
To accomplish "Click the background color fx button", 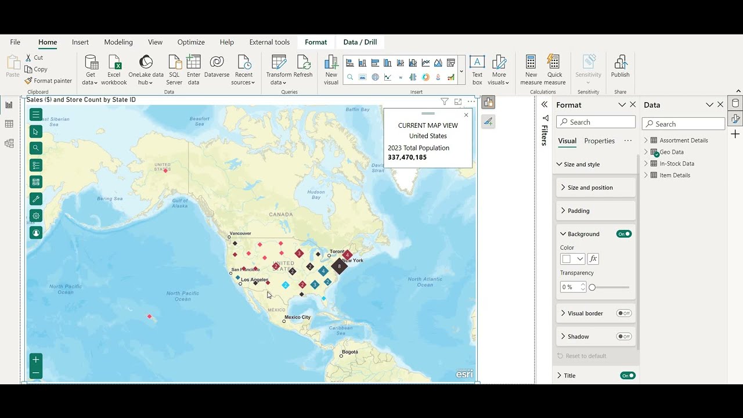I will click(x=593, y=259).
